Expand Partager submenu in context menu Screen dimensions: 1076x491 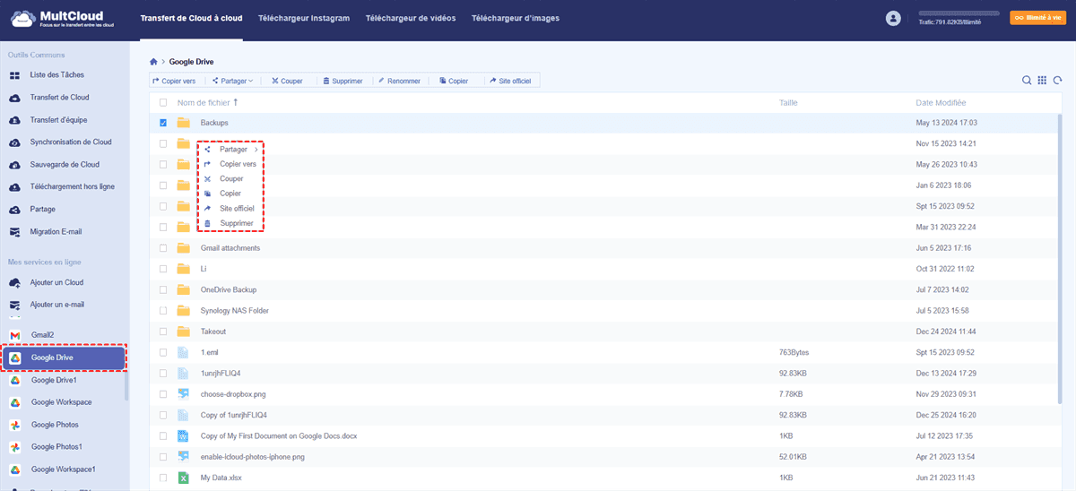(x=231, y=150)
